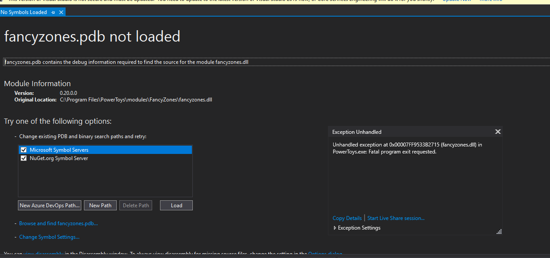Open Browse and find fancyzones.pdb link
The image size is (550, 258).
point(59,223)
